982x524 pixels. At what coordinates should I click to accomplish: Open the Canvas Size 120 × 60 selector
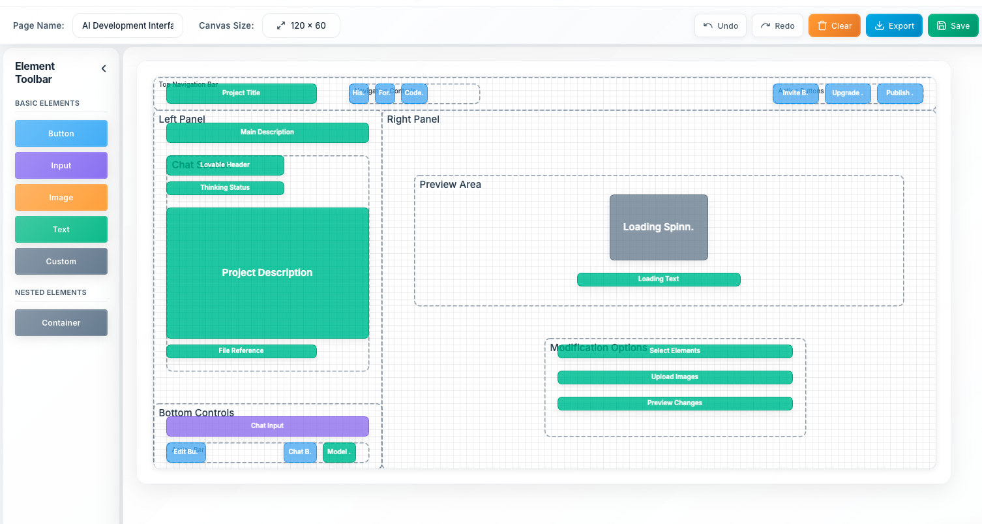click(301, 25)
